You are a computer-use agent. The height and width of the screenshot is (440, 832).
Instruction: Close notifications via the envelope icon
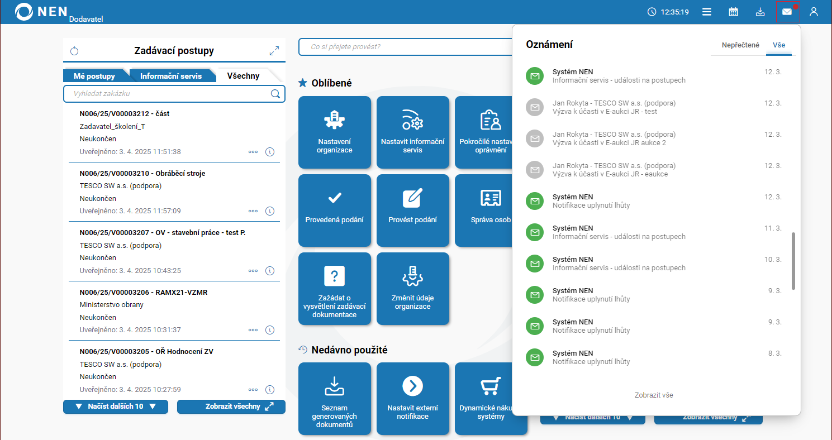[787, 12]
